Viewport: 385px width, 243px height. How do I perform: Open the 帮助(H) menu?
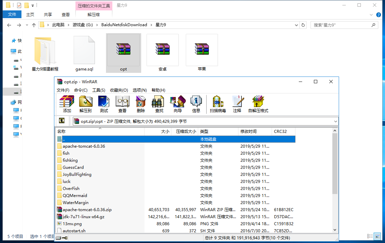(158, 90)
